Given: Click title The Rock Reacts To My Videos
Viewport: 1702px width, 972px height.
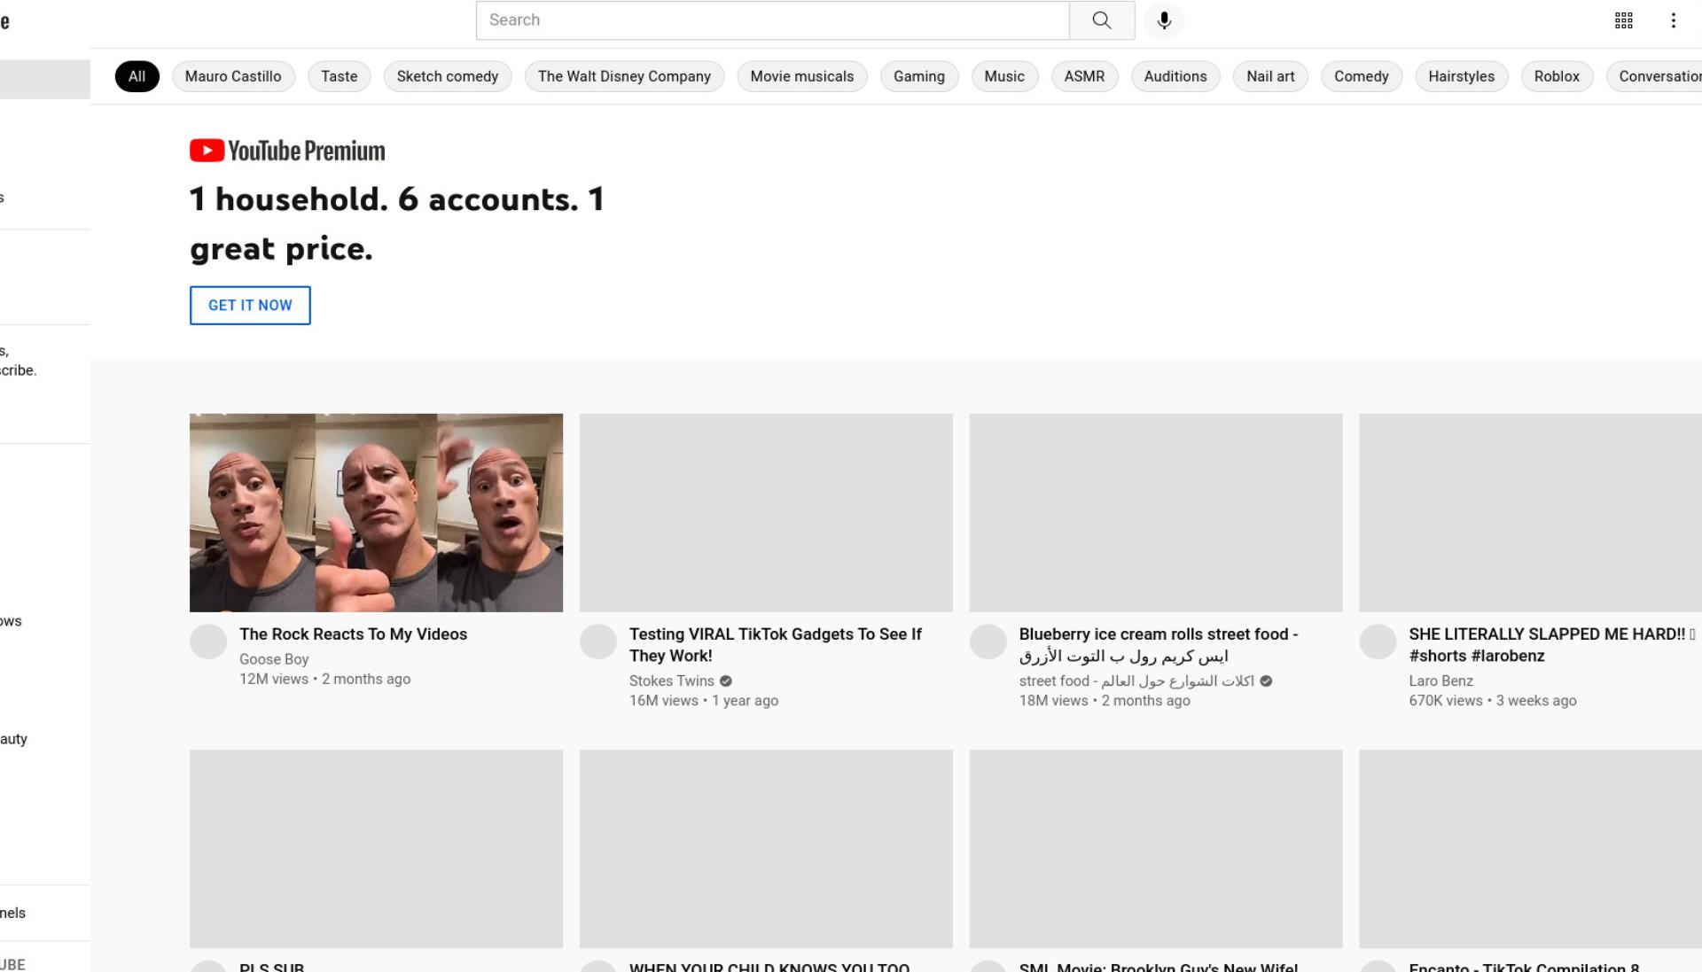Looking at the screenshot, I should [353, 634].
